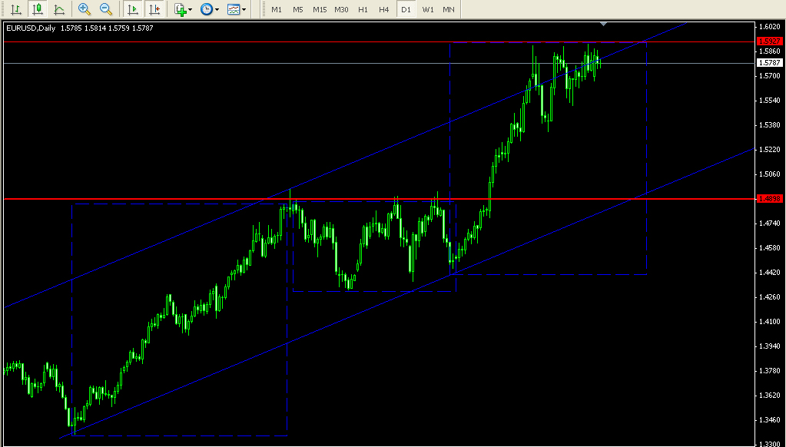Toggle chart auto scroll
Image resolution: width=786 pixels, height=447 pixels.
[x=133, y=9]
